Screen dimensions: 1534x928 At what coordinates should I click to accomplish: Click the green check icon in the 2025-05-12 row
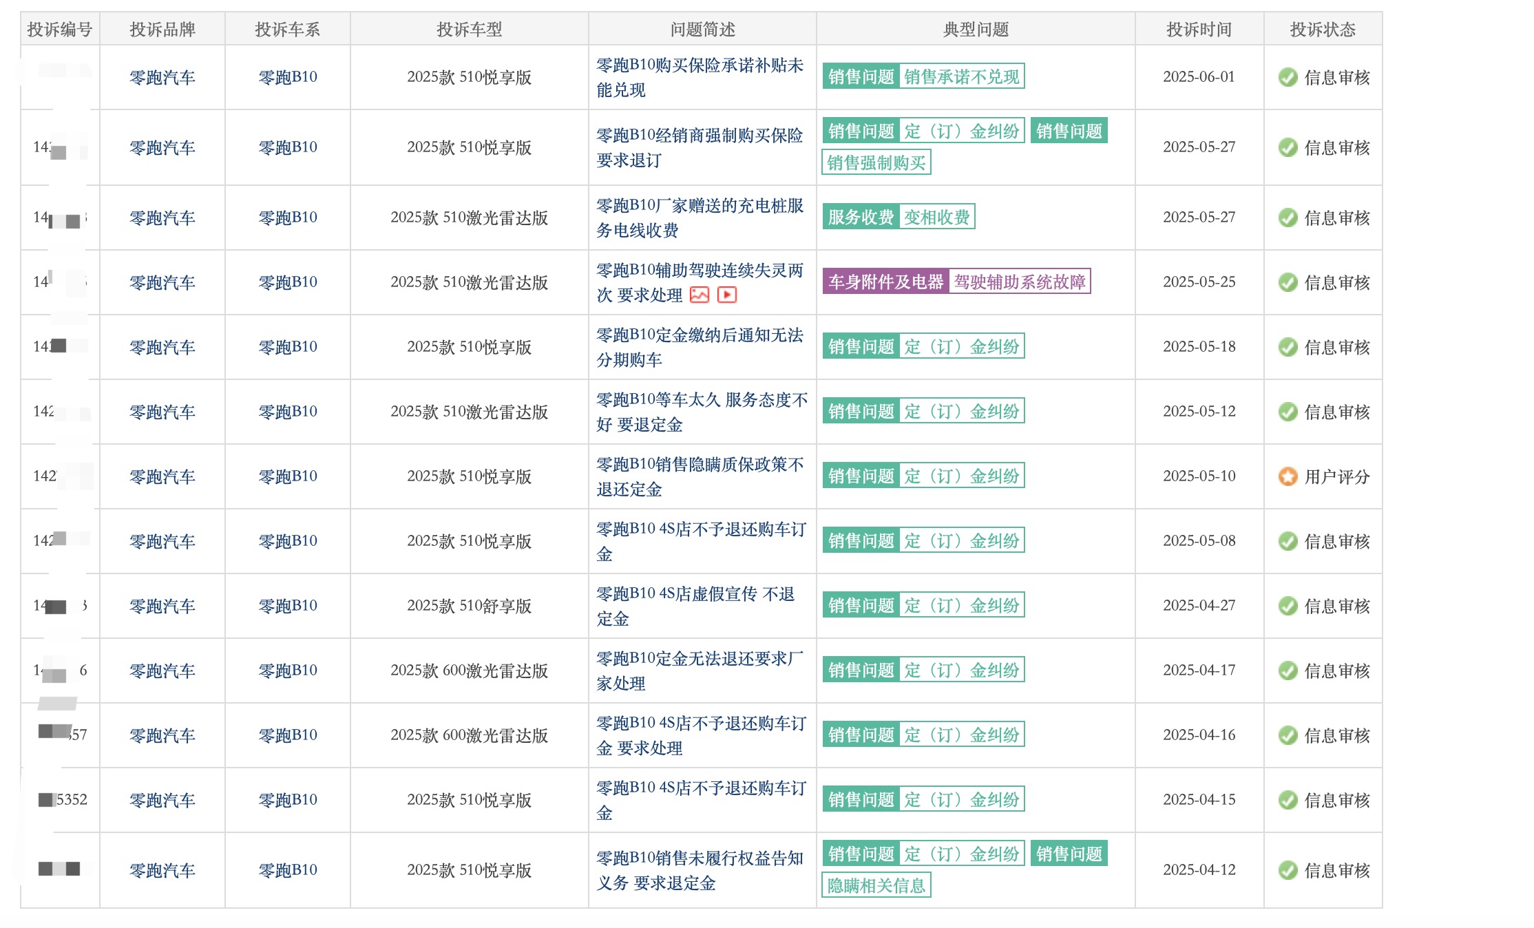(1288, 412)
